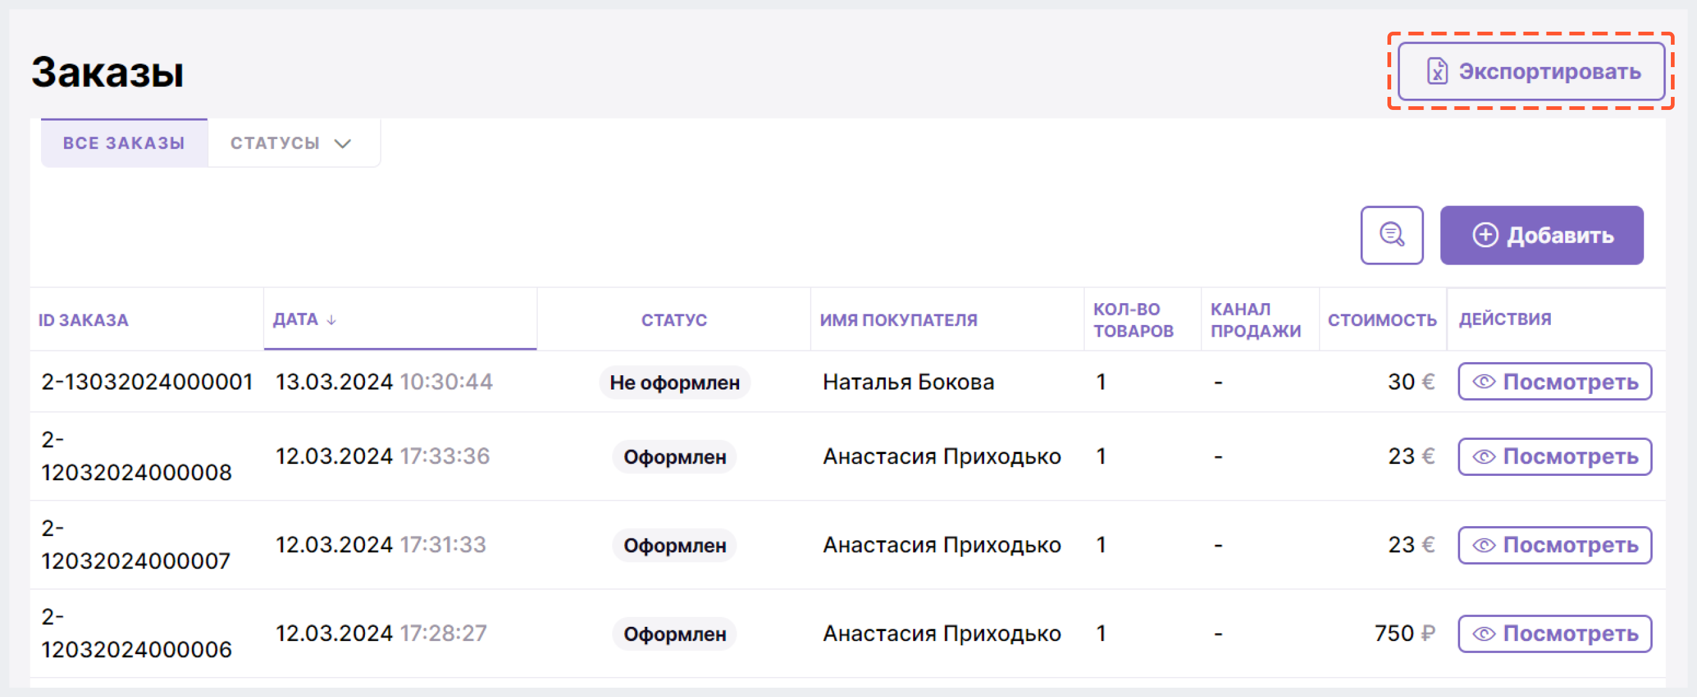The width and height of the screenshot is (1697, 697).
Task: Click order ID 2-12032024000008
Action: pyautogui.click(x=136, y=456)
